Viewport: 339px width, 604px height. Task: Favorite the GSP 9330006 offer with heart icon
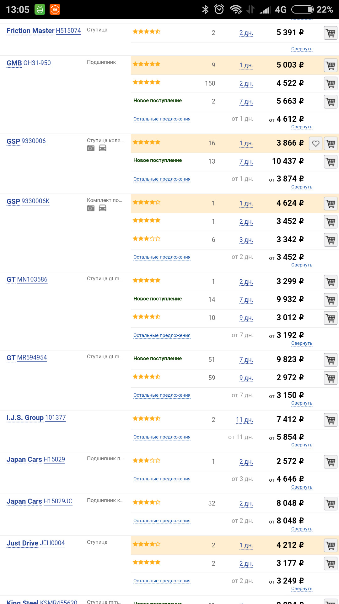(x=315, y=143)
